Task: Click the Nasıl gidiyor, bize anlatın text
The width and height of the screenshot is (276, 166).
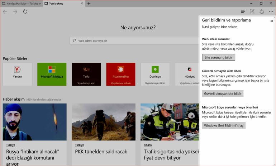Action: 220,27
